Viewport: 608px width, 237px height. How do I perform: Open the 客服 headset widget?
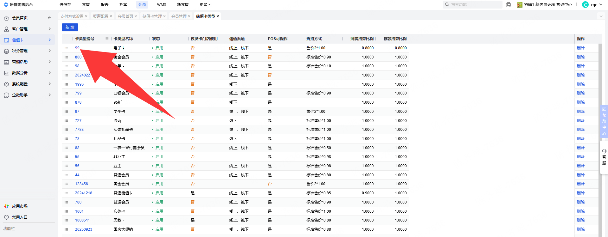coord(604,157)
